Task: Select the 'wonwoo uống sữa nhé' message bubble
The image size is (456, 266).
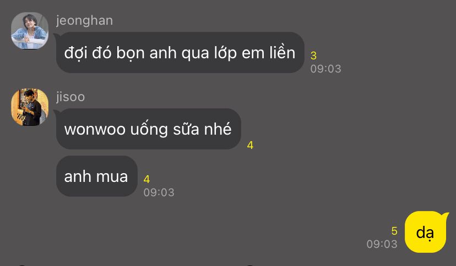Action: point(148,129)
